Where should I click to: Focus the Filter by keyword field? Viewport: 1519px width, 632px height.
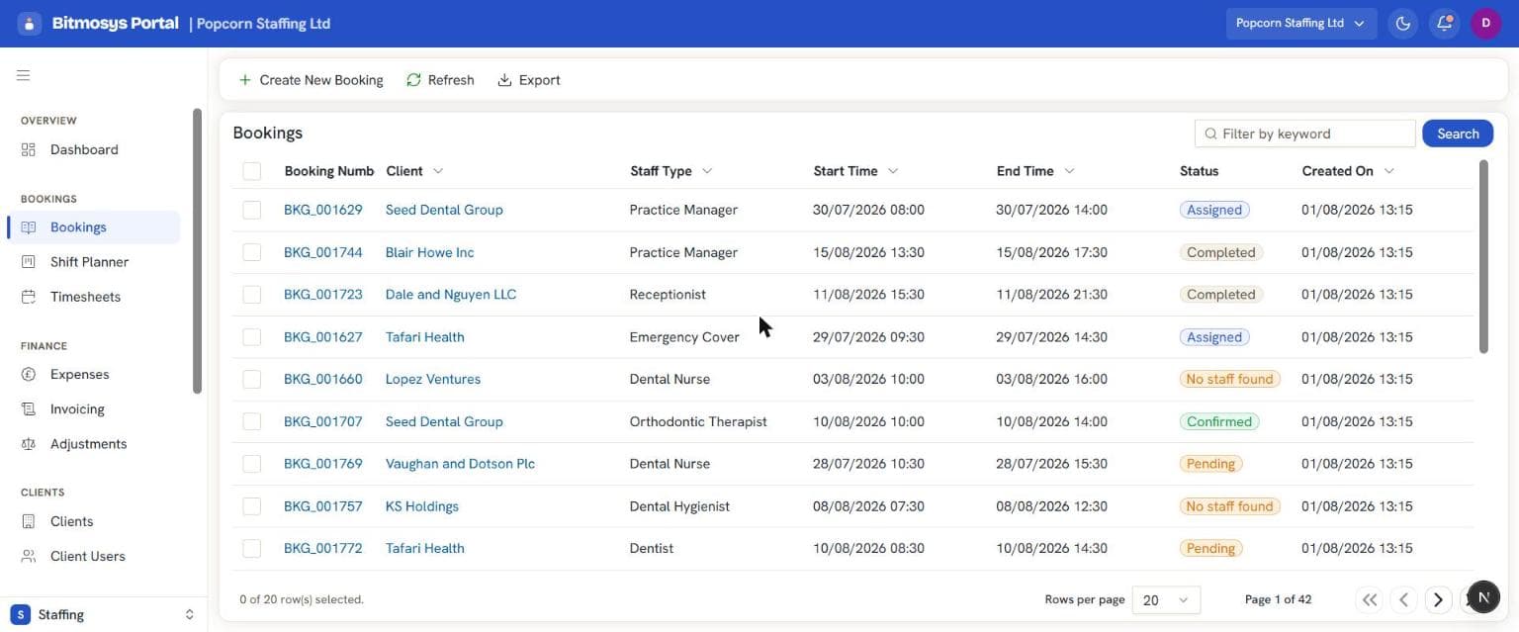click(1305, 134)
